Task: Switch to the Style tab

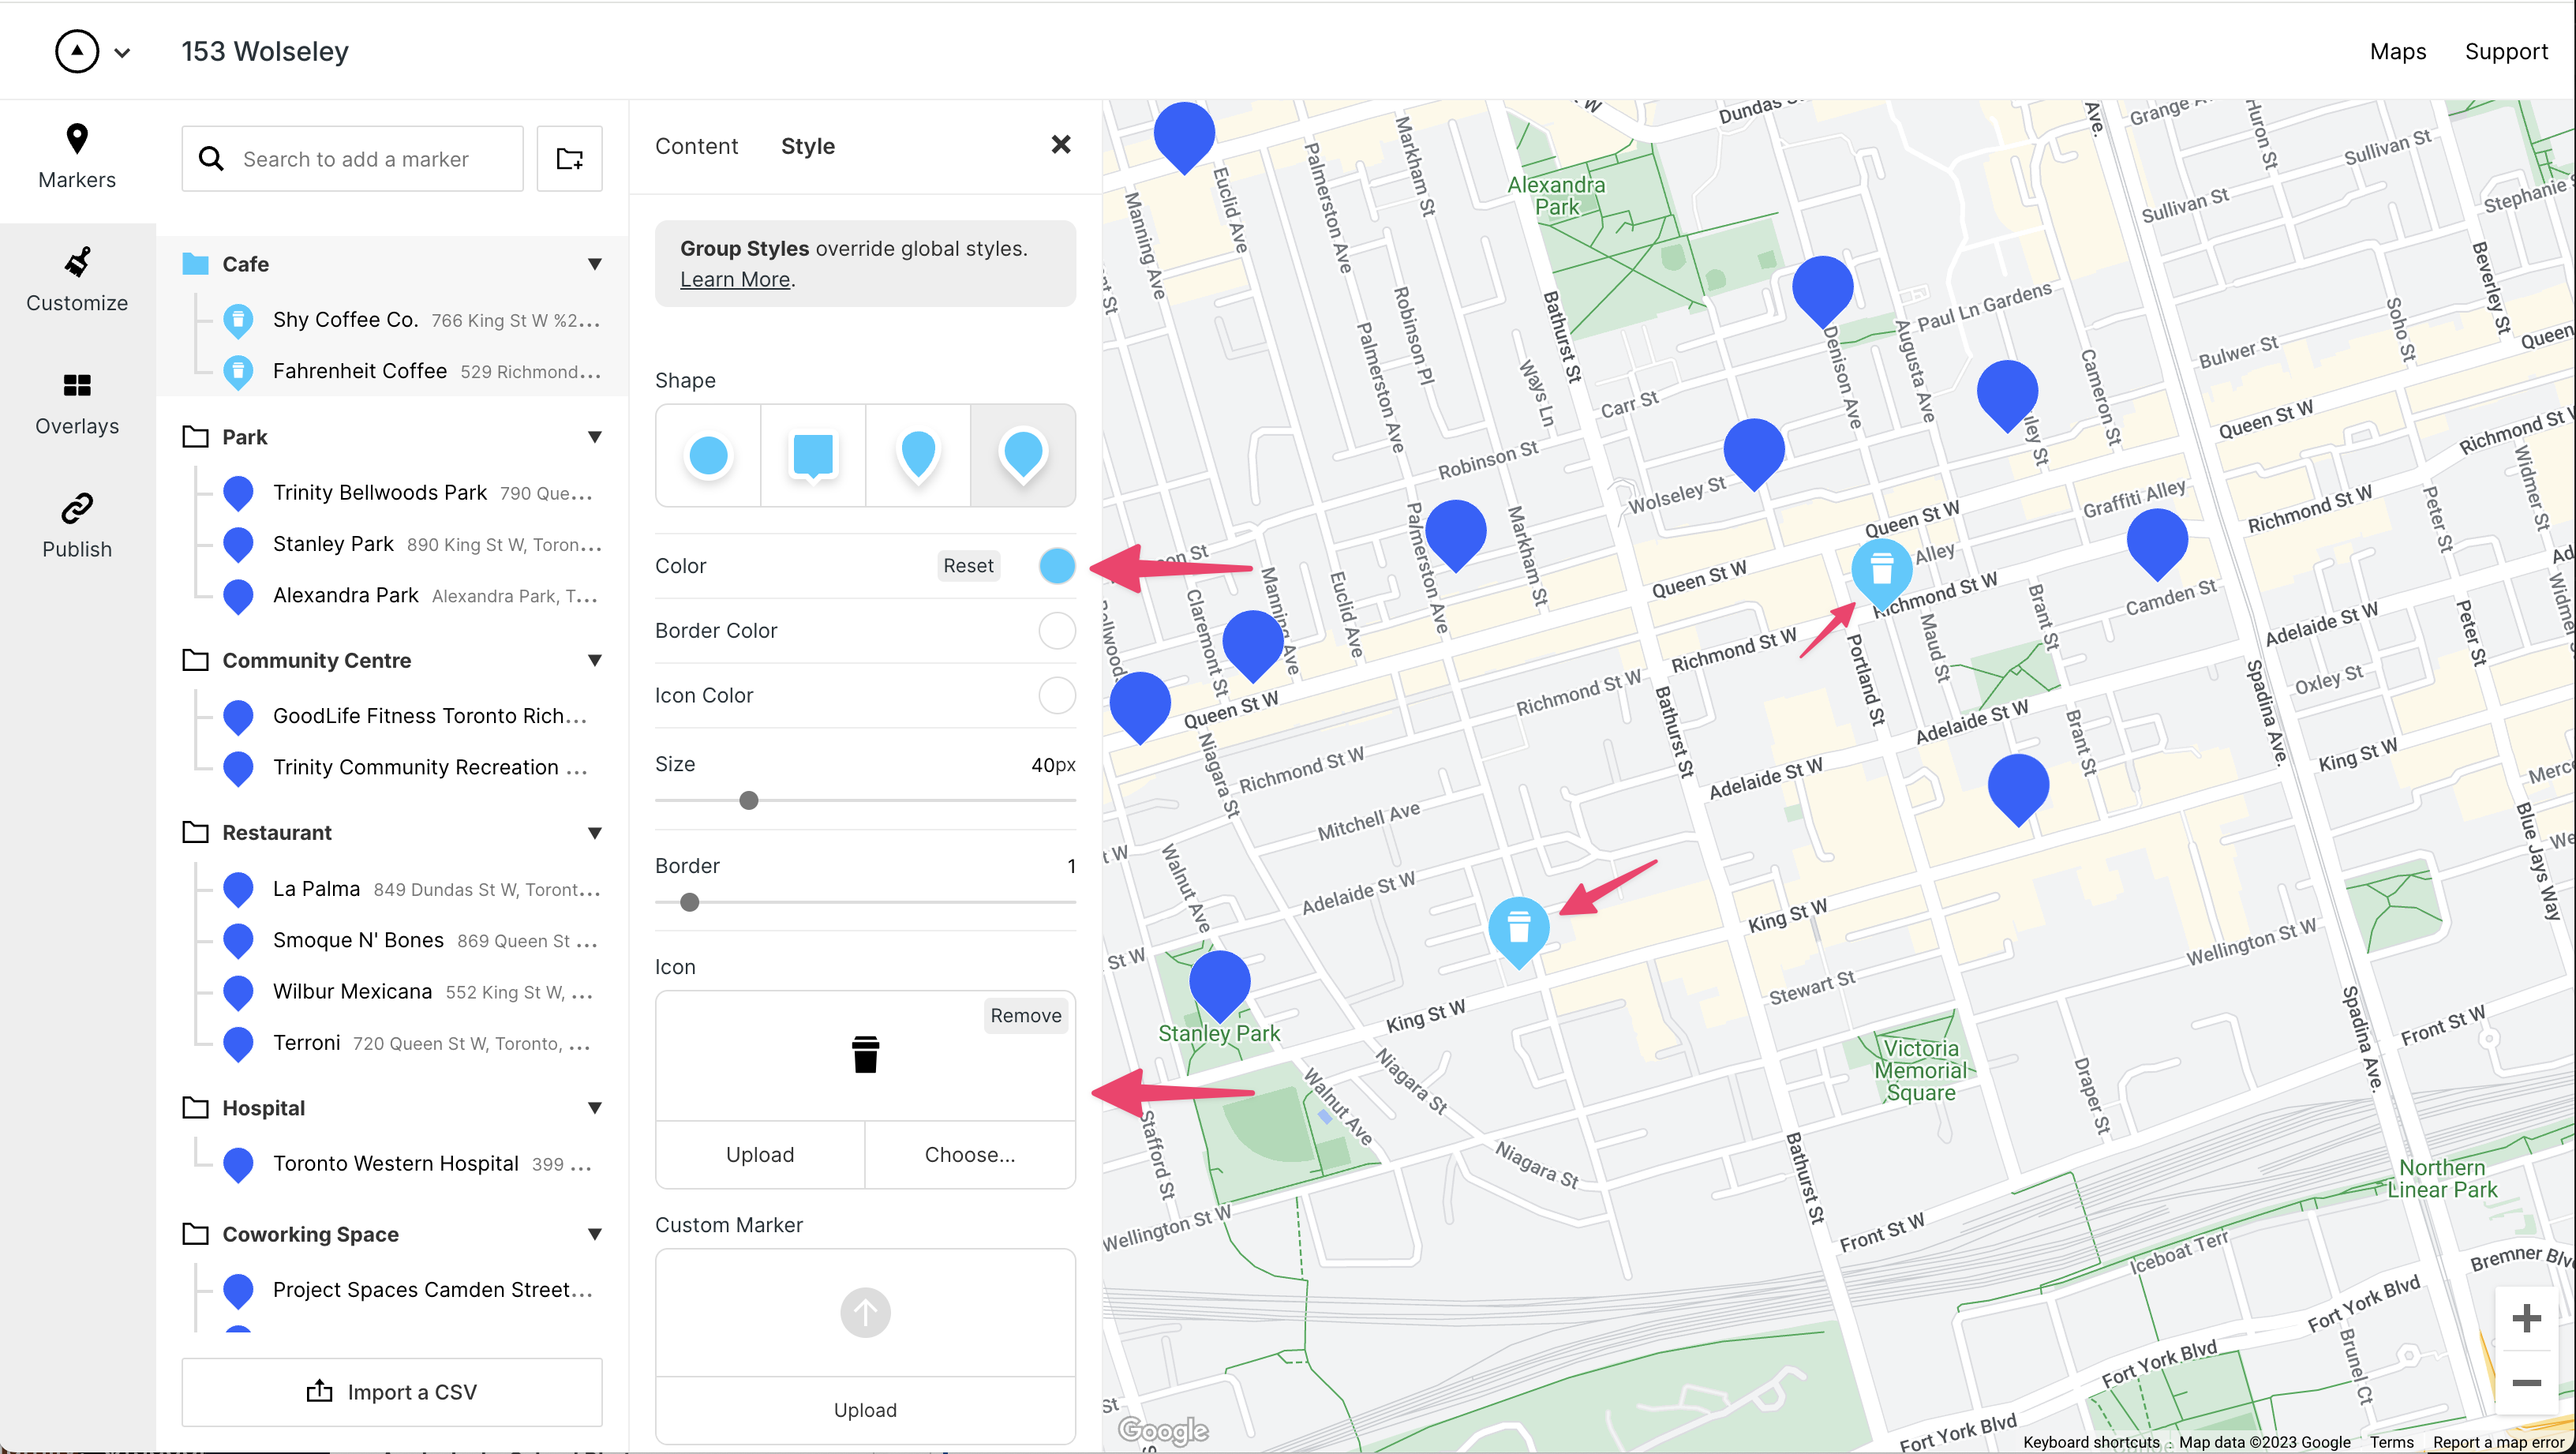Action: [x=808, y=146]
